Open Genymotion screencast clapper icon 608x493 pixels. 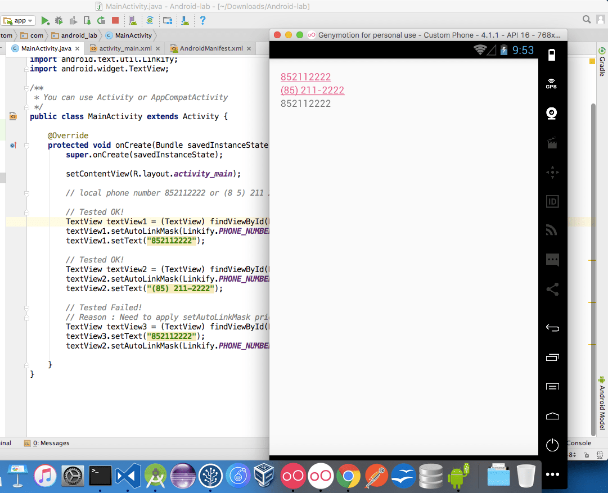pos(552,143)
